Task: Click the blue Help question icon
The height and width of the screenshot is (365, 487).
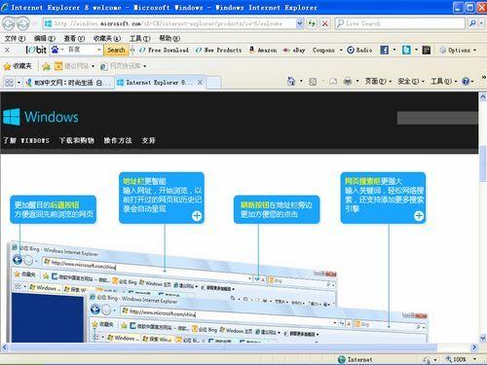Action: [x=466, y=81]
